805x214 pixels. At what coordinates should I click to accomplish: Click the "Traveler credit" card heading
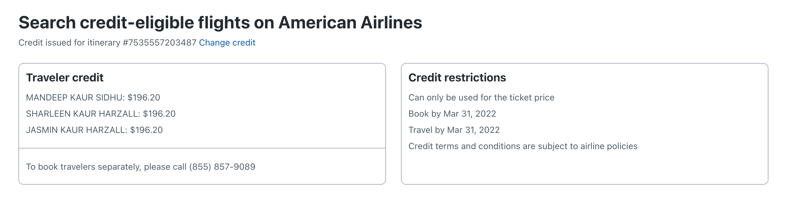65,78
